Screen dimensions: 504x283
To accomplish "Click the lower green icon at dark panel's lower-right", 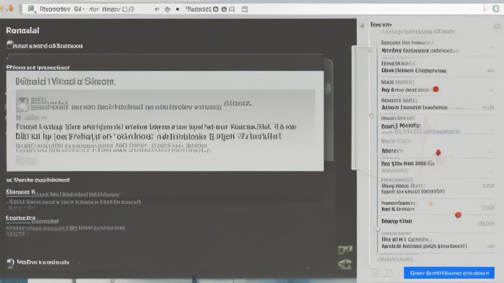I will [x=345, y=264].
